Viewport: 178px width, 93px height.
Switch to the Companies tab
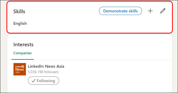point(23,53)
